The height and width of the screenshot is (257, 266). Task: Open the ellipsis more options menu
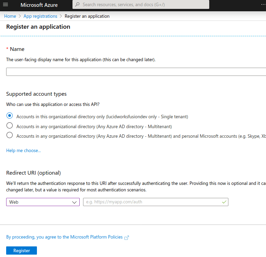pos(264,4)
